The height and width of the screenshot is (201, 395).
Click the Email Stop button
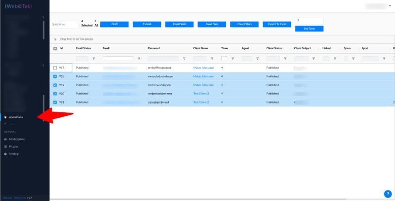pos(212,24)
